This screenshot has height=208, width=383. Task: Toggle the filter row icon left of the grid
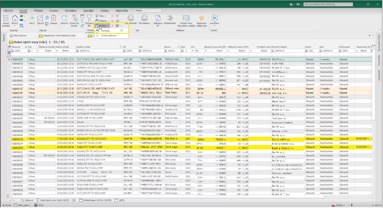click(9, 52)
